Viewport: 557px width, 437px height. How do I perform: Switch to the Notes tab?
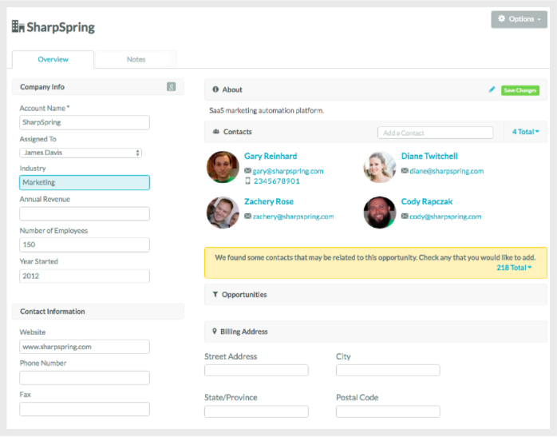click(136, 59)
